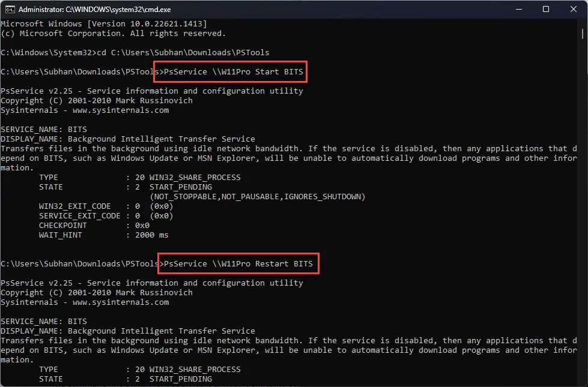Click the title text 'Administrator: C:\WINDOWS\system32\cmd.exe'
Screen dimensions: 588x387
(x=94, y=10)
